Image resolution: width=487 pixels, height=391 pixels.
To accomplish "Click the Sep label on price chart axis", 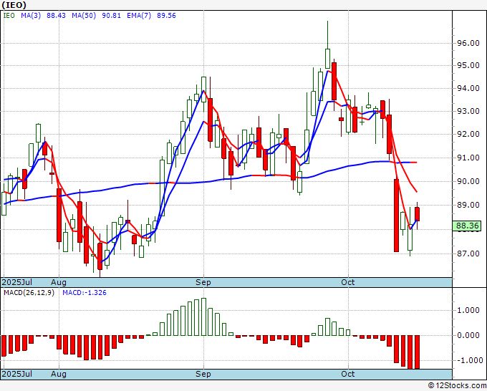I will coord(203,282).
